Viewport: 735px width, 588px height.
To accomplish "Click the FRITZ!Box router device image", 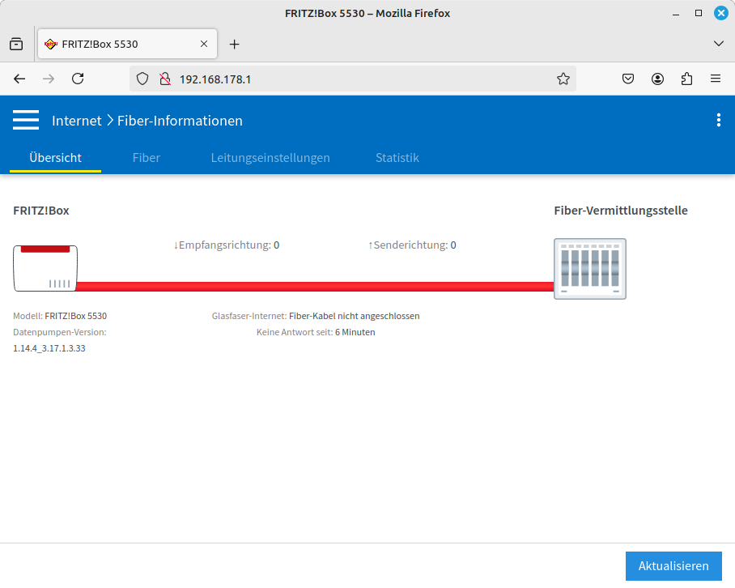I will [45, 268].
